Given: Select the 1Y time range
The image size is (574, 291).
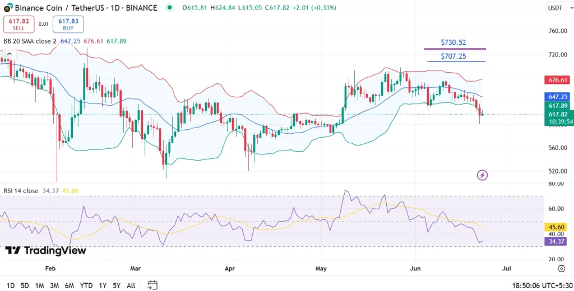Looking at the screenshot, I should [x=103, y=285].
